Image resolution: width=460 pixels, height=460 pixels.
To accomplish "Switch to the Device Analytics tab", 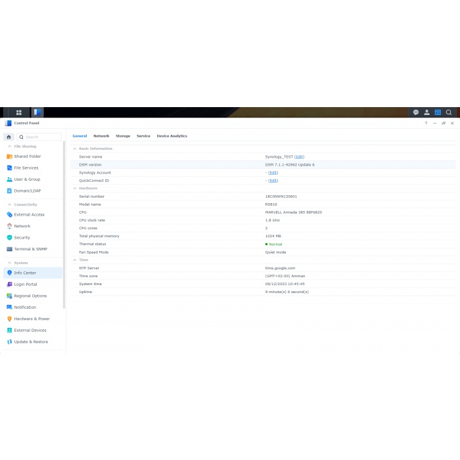I will click(x=172, y=136).
